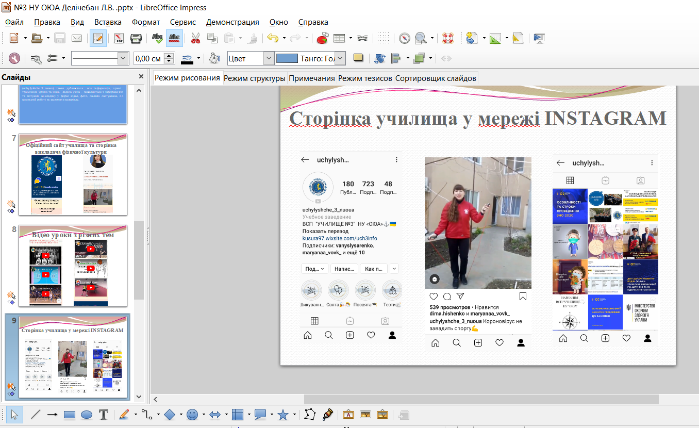Open the line style dropdown
Screen dimensions: 699x428
click(x=123, y=59)
